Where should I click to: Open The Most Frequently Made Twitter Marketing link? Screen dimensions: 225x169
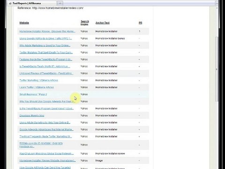[x=45, y=137]
